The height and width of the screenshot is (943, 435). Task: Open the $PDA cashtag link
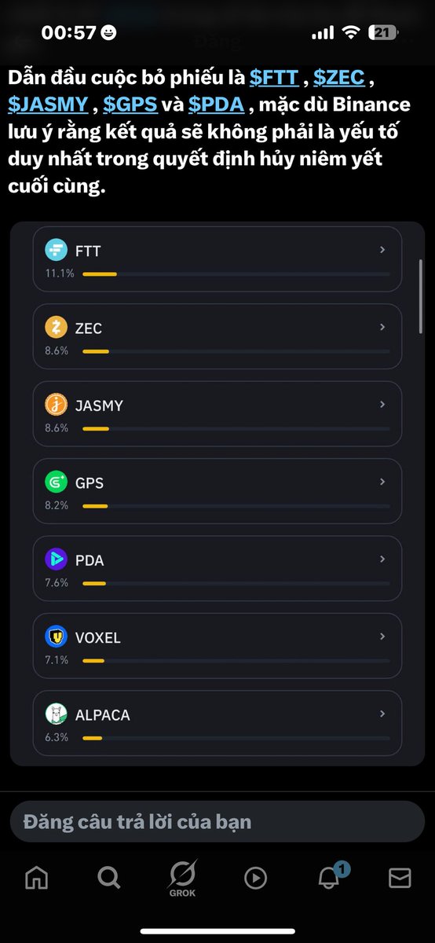click(x=216, y=105)
